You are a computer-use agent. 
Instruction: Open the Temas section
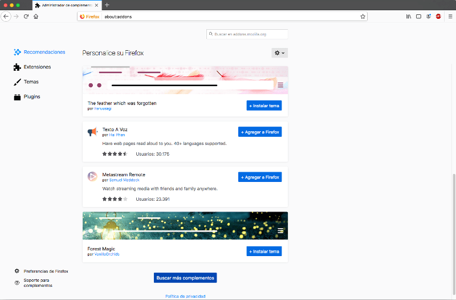26,82
